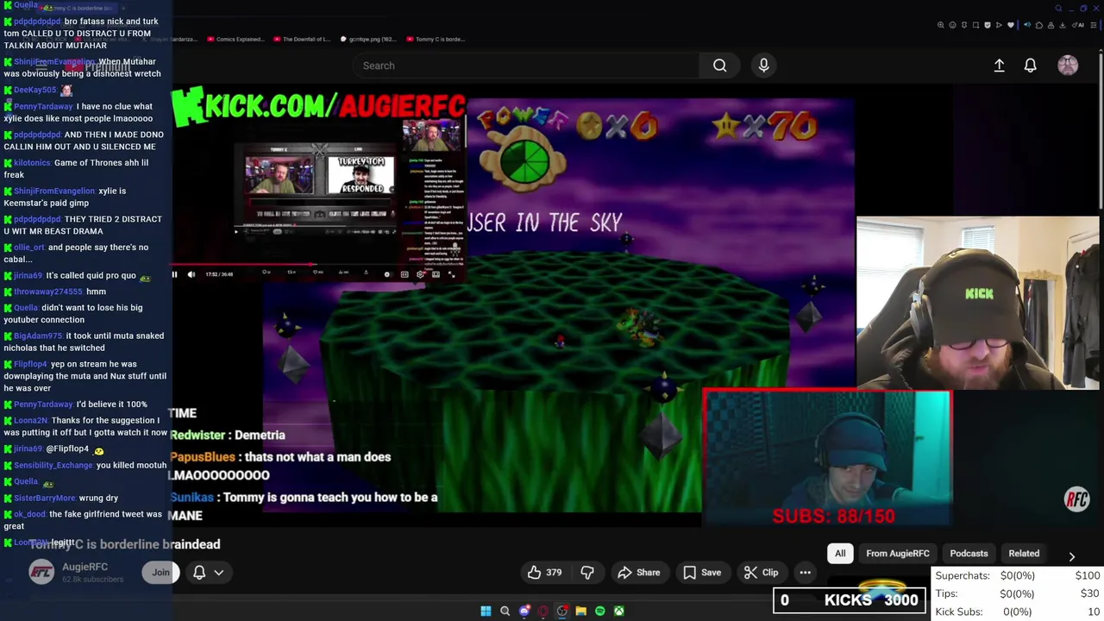Switch to 'Tommy C is borde...' browser tab
Screen dimensions: 1104x621
(x=434, y=39)
